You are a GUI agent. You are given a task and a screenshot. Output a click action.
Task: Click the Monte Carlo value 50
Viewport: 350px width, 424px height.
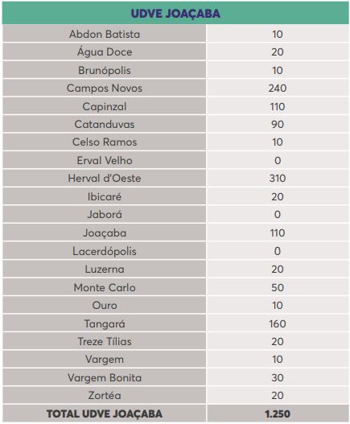[x=278, y=287]
